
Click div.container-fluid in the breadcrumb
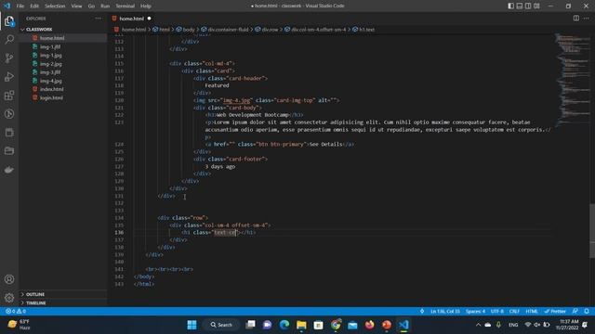click(x=228, y=29)
